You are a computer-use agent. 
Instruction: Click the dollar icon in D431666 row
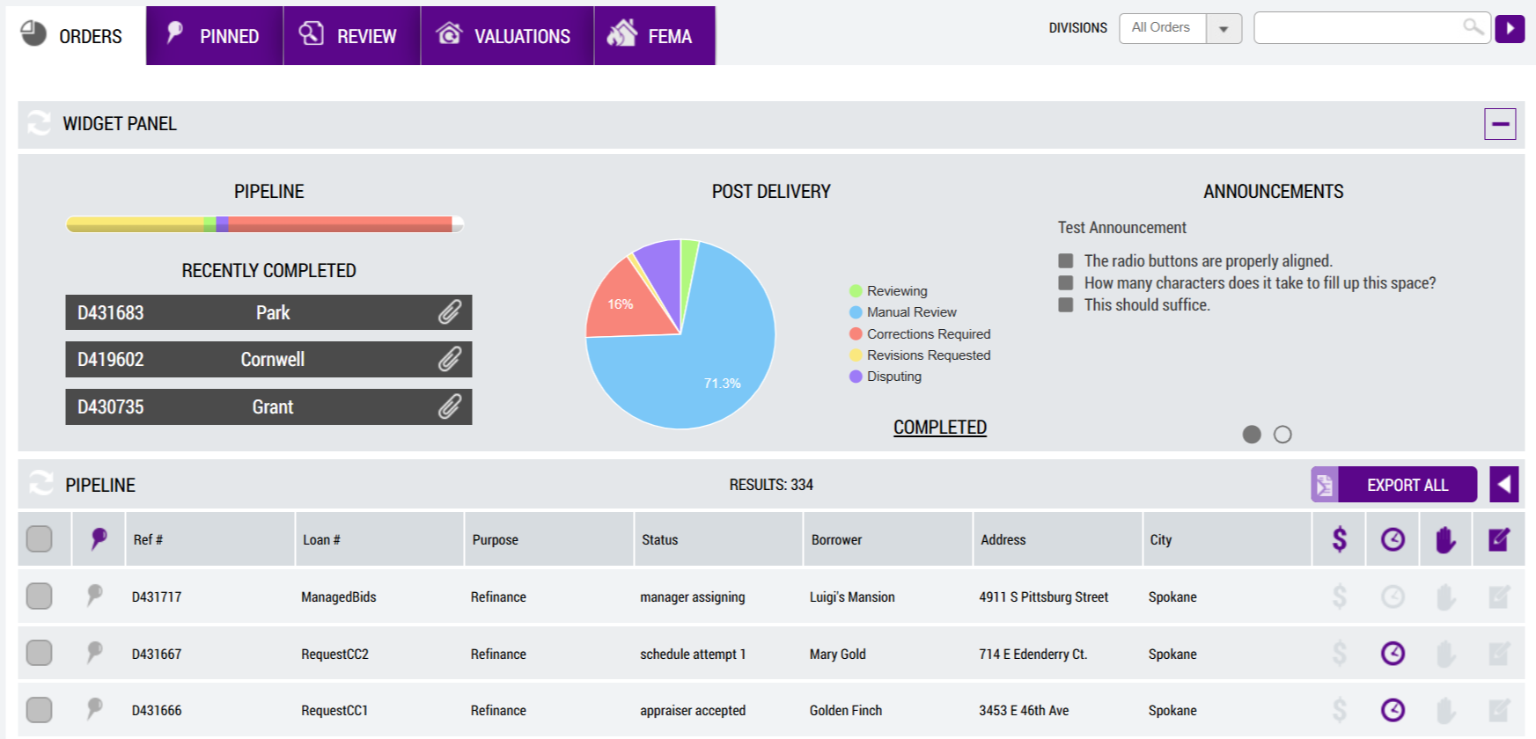pyautogui.click(x=1339, y=709)
